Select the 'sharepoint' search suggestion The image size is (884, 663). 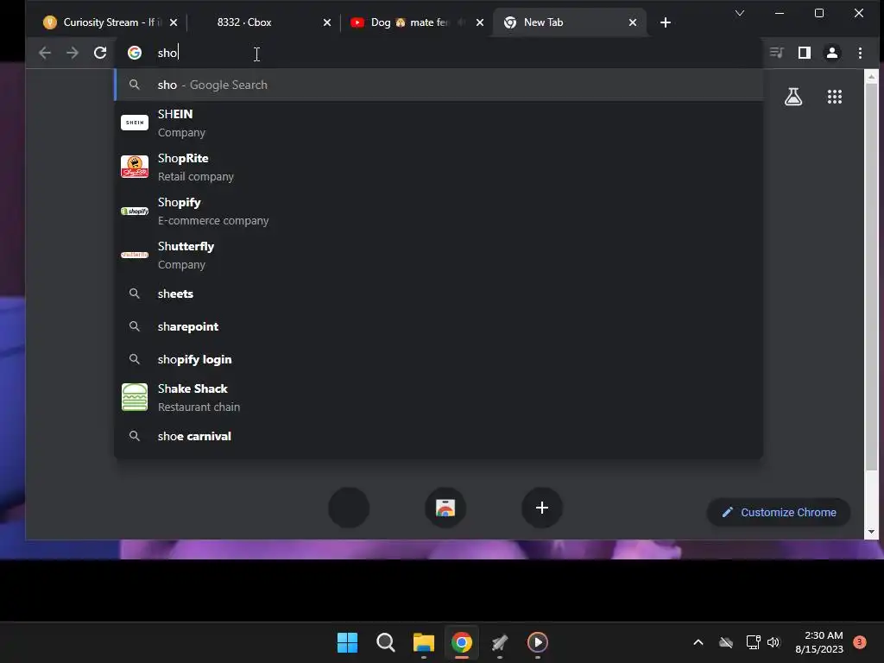[x=439, y=326]
